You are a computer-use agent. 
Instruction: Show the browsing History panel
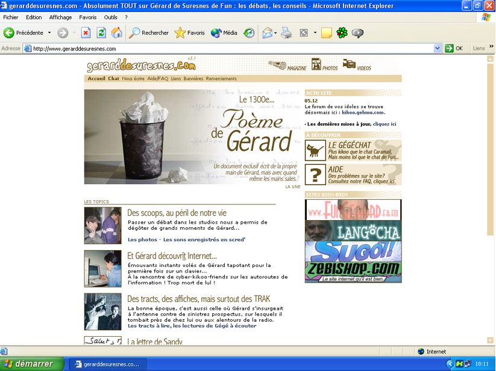[249, 33]
